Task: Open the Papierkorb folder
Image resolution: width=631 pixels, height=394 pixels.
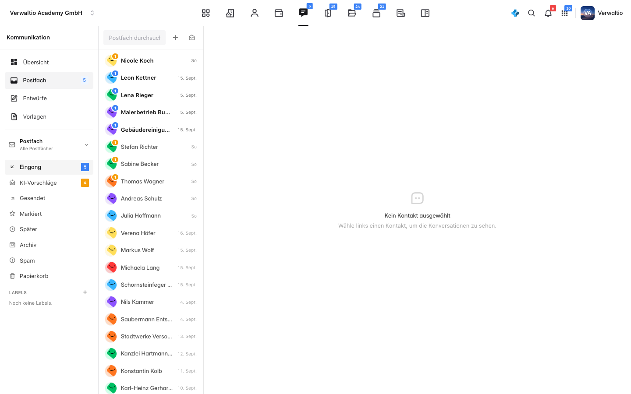Action: click(49, 276)
